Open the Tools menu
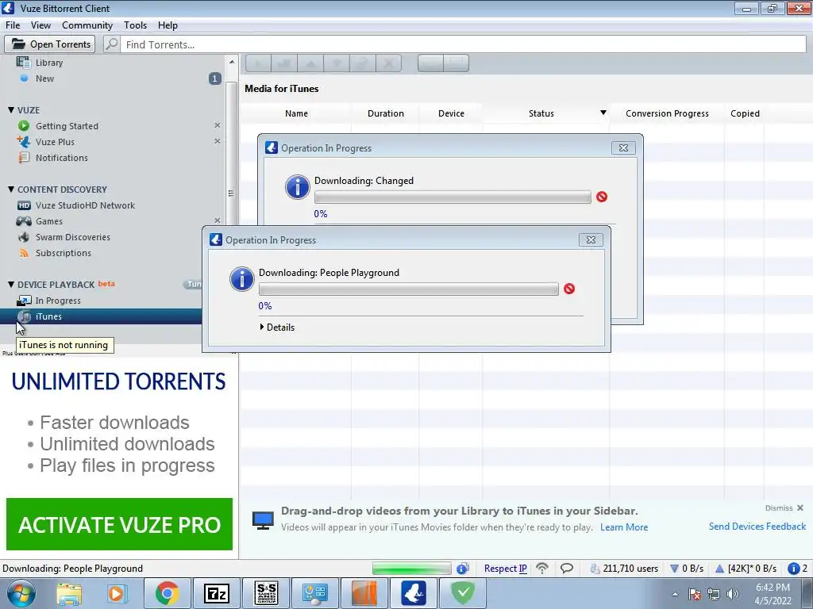This screenshot has height=609, width=813. 135,25
